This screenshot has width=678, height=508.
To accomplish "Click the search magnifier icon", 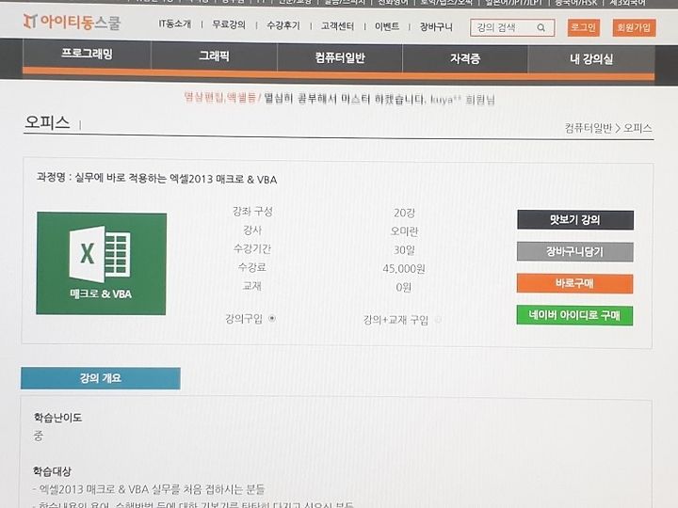I will [541, 27].
